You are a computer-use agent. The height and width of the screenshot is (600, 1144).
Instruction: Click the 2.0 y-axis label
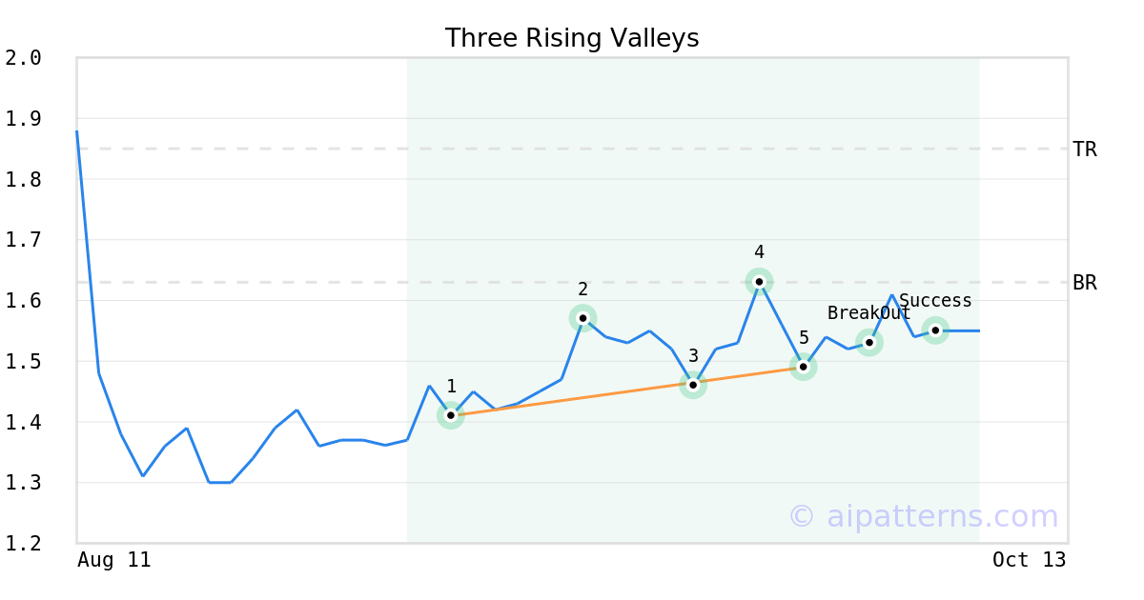pos(24,58)
